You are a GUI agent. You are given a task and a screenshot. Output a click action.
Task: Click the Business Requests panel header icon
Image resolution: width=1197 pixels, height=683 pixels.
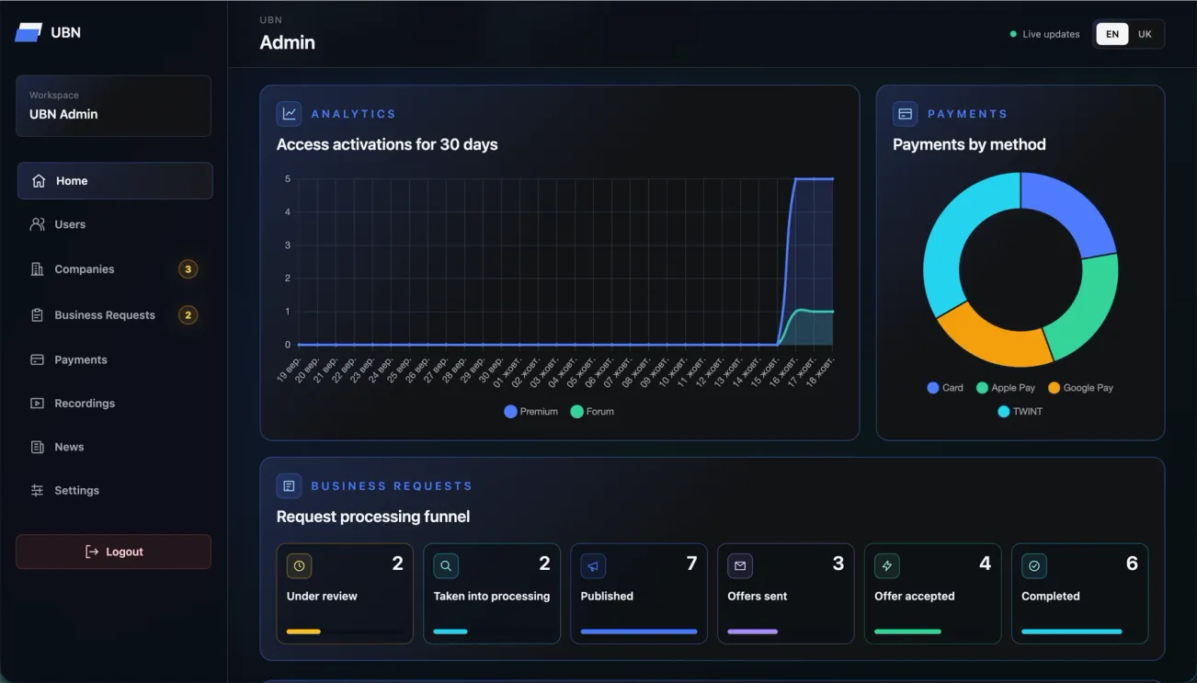point(290,486)
